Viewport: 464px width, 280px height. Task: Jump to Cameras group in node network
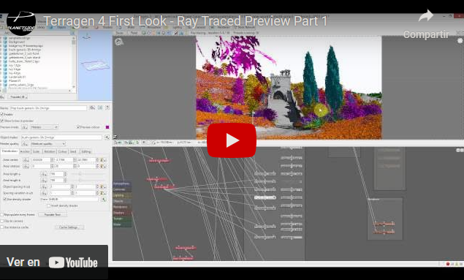point(122,189)
